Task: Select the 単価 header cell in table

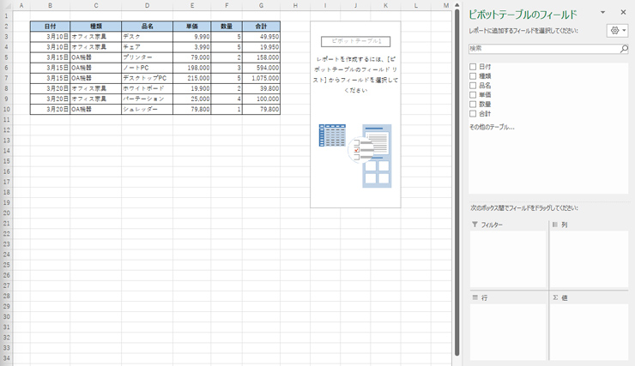Action: tap(192, 27)
